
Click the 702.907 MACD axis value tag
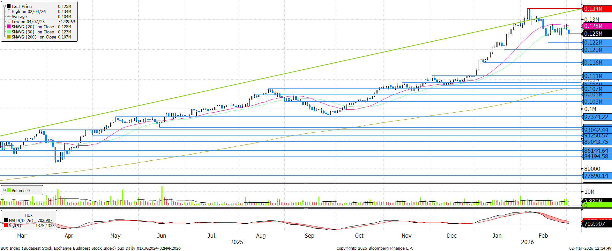pos(596,224)
